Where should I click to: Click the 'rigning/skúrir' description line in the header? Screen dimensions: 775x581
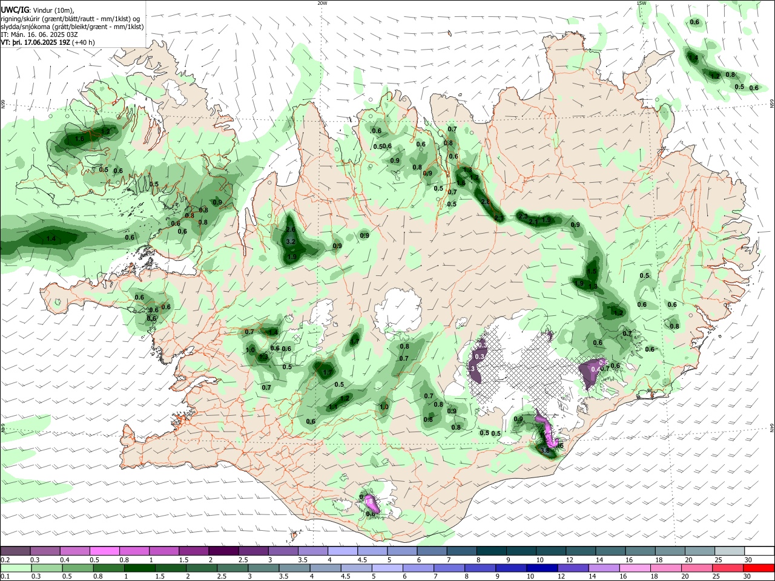[70, 19]
